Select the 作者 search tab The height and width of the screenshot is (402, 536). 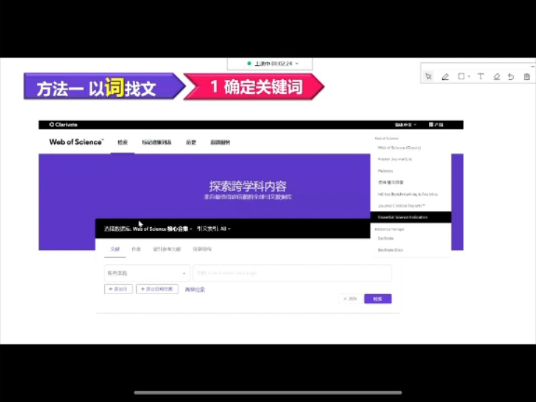tap(136, 249)
